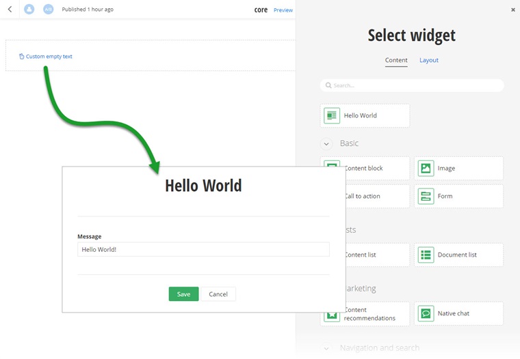
Task: Click the widget search box
Action: click(x=412, y=85)
